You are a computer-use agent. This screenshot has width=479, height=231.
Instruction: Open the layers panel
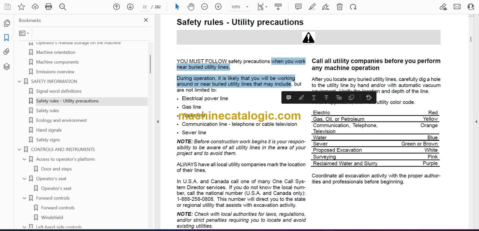pyautogui.click(x=7, y=66)
